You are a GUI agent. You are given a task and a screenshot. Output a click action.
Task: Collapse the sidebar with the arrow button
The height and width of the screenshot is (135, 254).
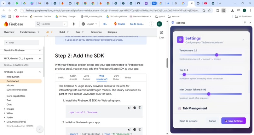[x=40, y=129]
